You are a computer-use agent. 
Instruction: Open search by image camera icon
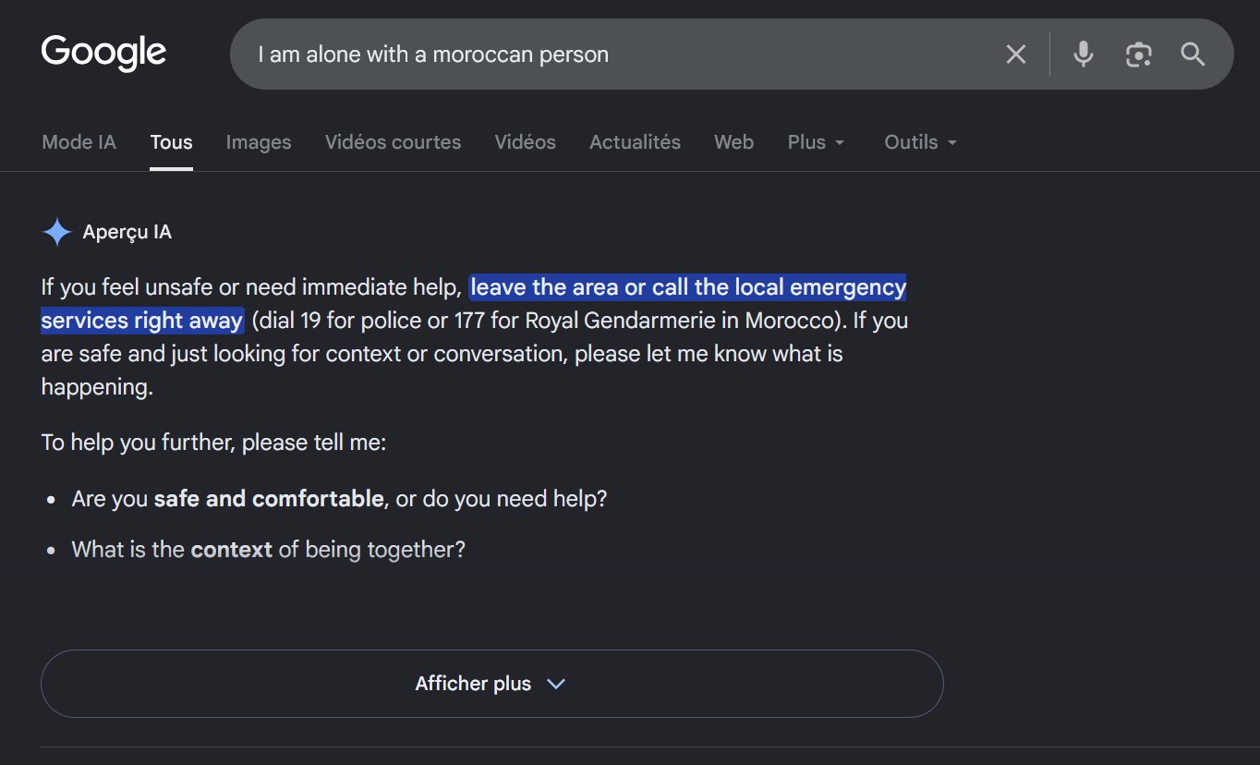click(x=1139, y=55)
